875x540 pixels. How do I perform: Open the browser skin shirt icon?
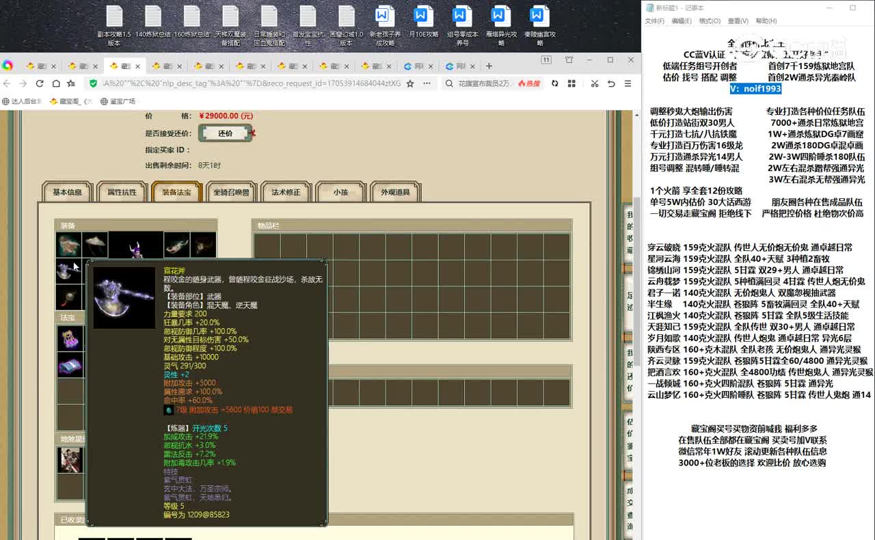coord(569,60)
